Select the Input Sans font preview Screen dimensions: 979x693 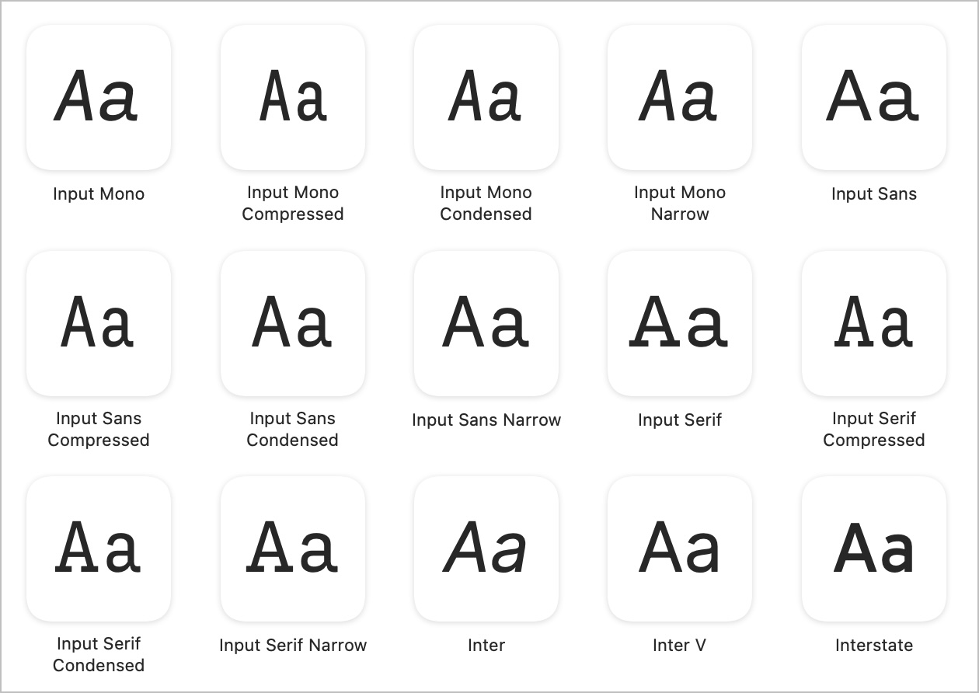(x=874, y=97)
